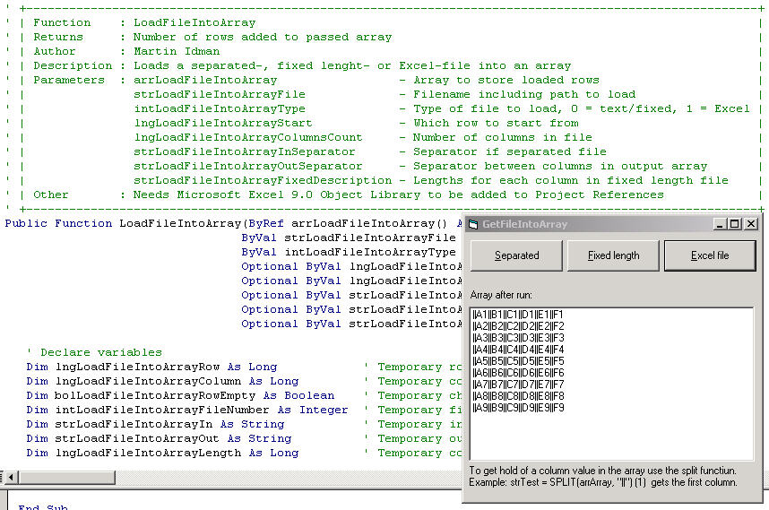Screen dimensions: 769x510
Task: Load data with the Excel file button
Action: 710,255
